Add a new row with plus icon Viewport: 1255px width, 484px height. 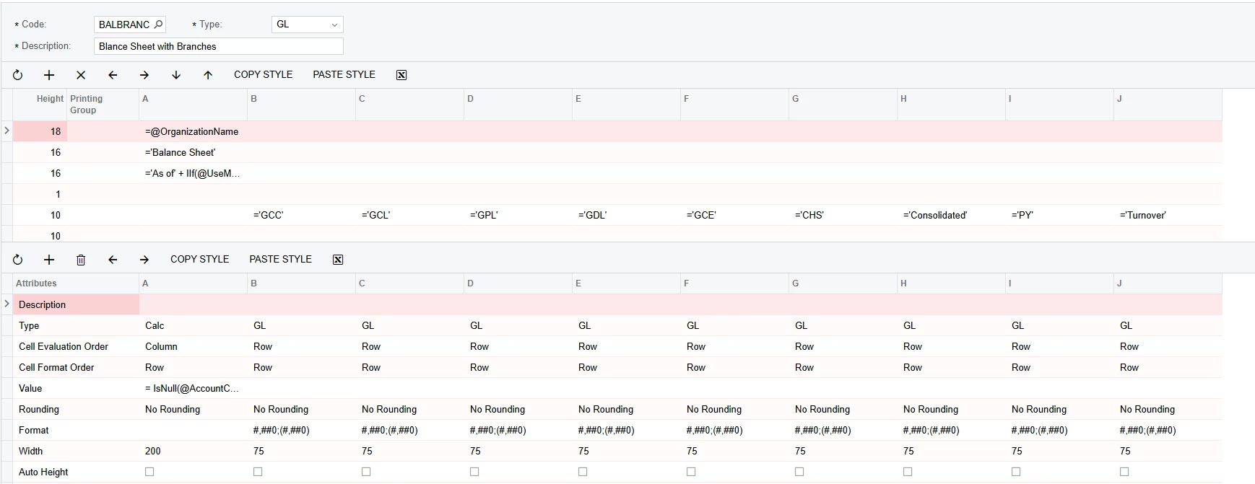tap(49, 75)
